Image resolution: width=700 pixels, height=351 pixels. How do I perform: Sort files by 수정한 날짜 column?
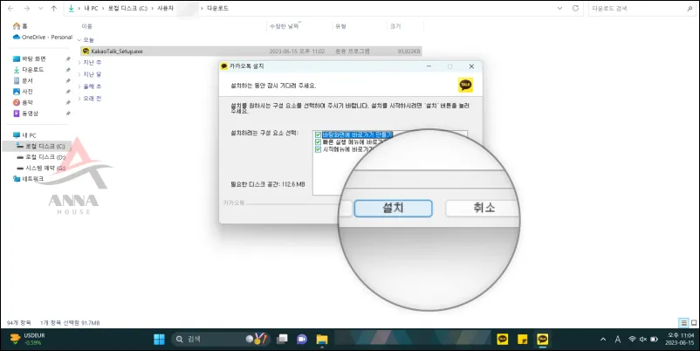pos(284,26)
